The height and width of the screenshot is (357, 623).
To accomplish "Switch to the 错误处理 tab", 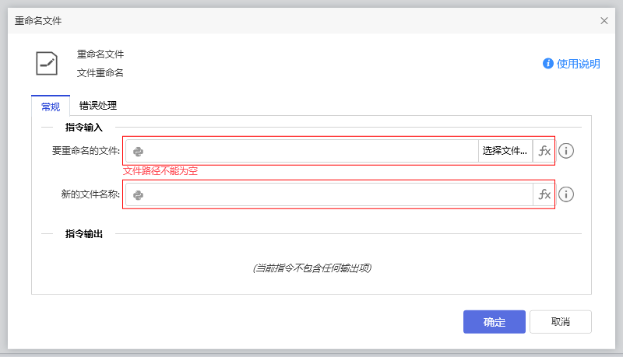I will 98,106.
